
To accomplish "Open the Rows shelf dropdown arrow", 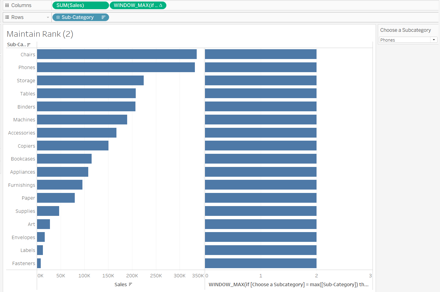I will (x=48, y=17).
